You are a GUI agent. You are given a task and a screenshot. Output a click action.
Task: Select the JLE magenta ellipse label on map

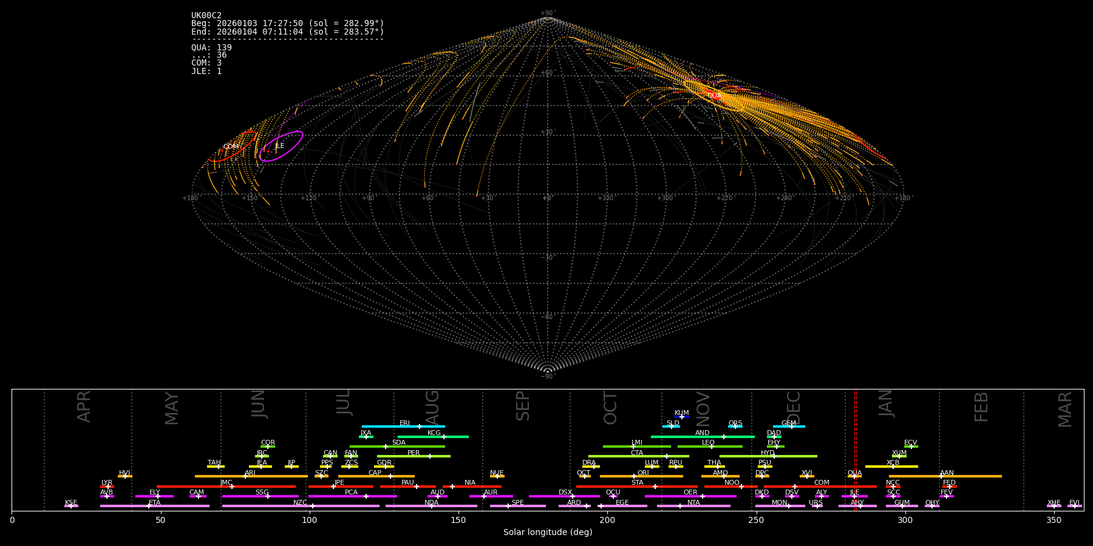coord(279,146)
